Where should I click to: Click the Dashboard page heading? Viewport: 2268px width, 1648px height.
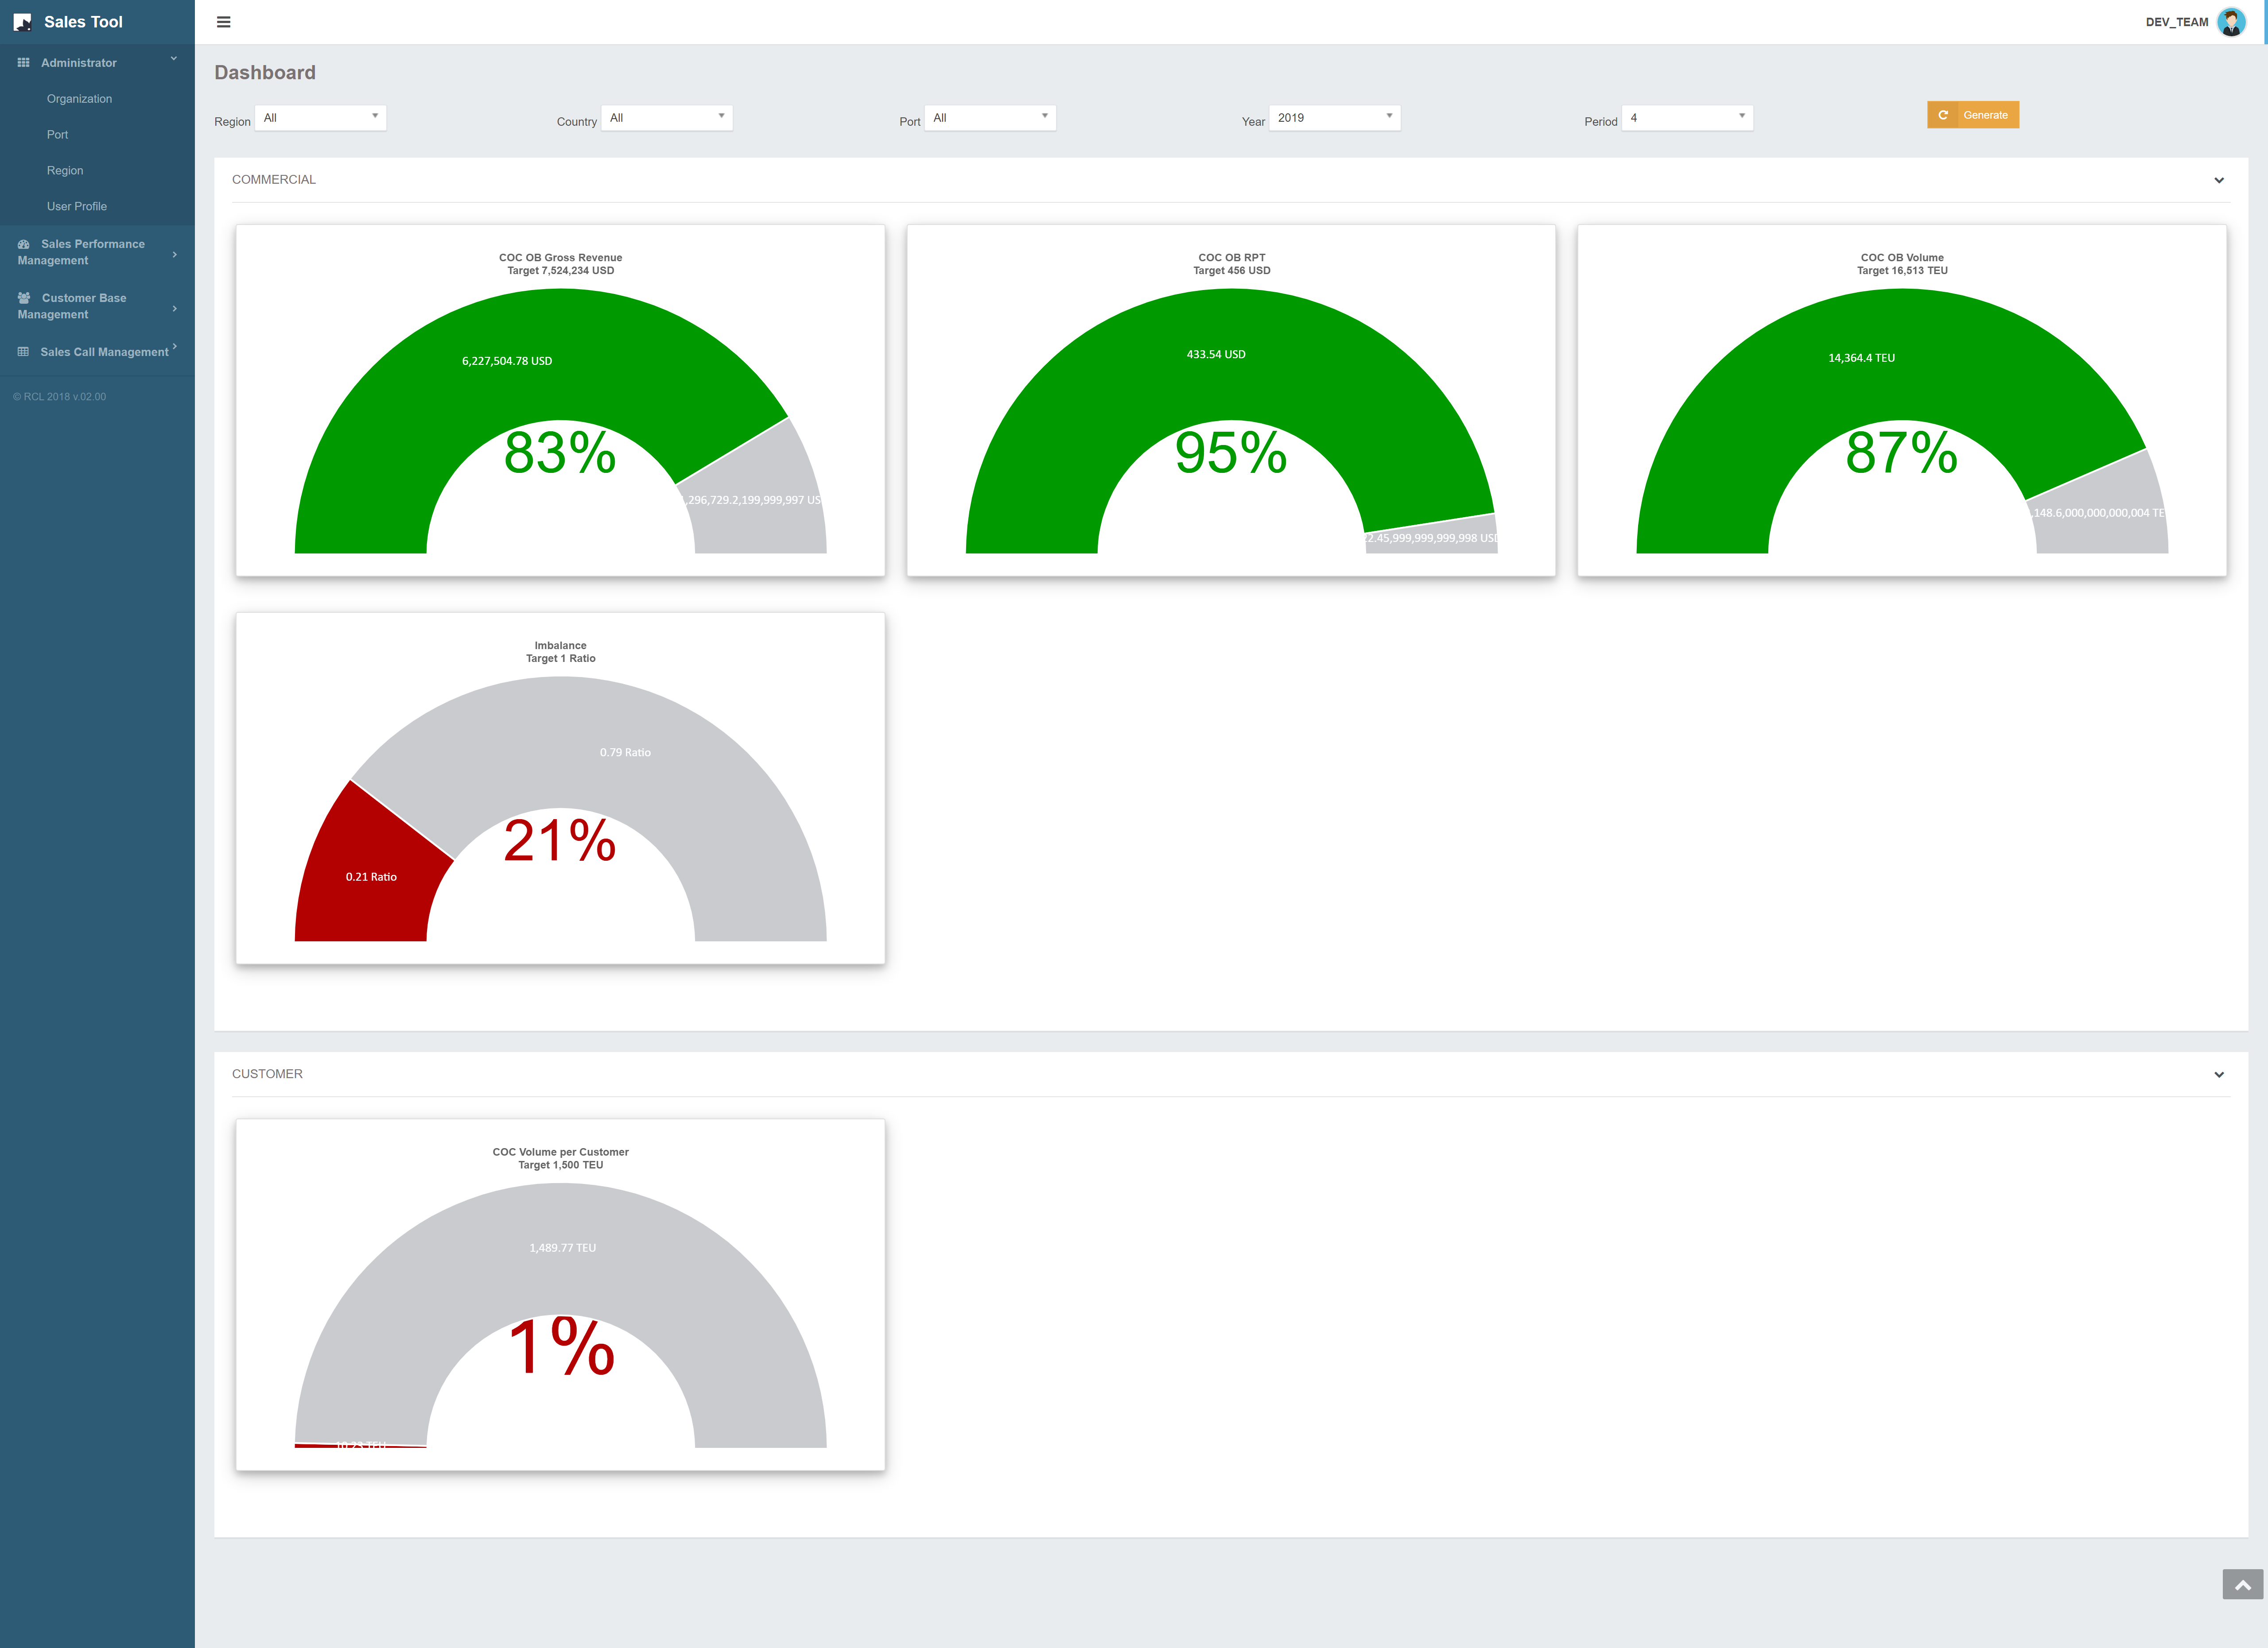(x=265, y=73)
